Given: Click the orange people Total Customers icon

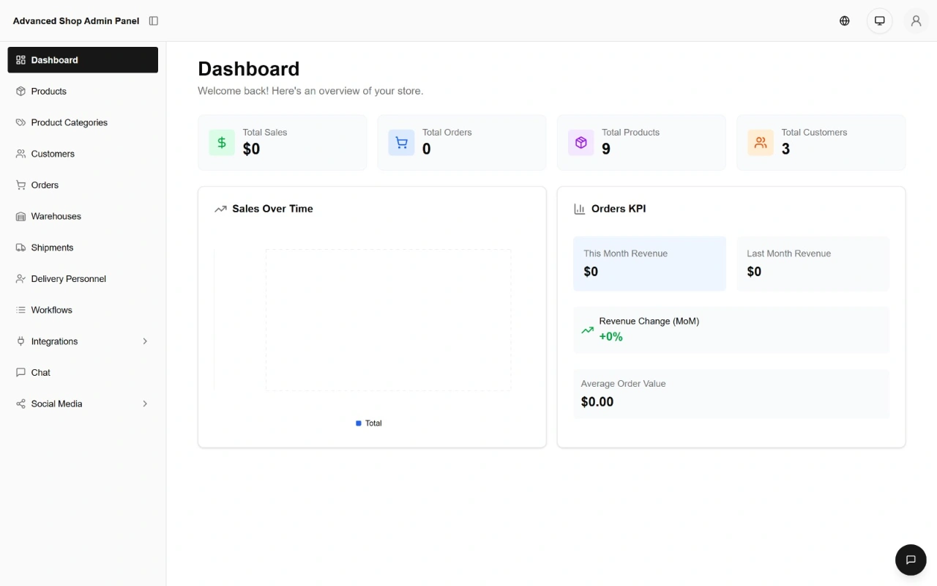Looking at the screenshot, I should click(761, 143).
